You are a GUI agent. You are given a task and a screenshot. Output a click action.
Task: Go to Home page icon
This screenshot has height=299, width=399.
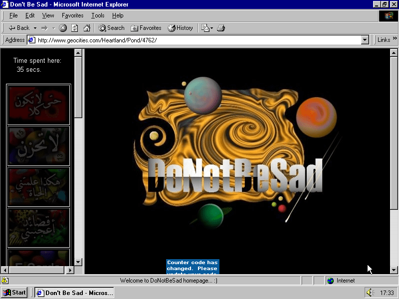pyautogui.click(x=87, y=28)
